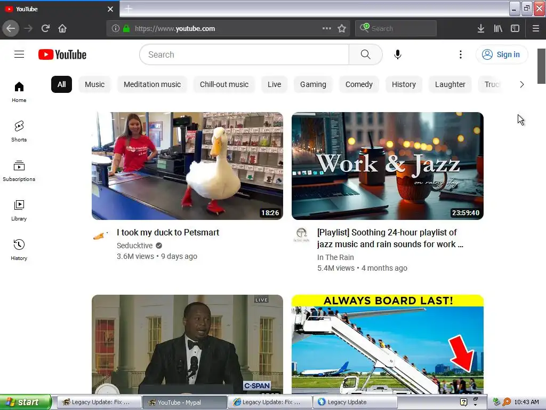Select the Laughter filter chip

point(450,84)
